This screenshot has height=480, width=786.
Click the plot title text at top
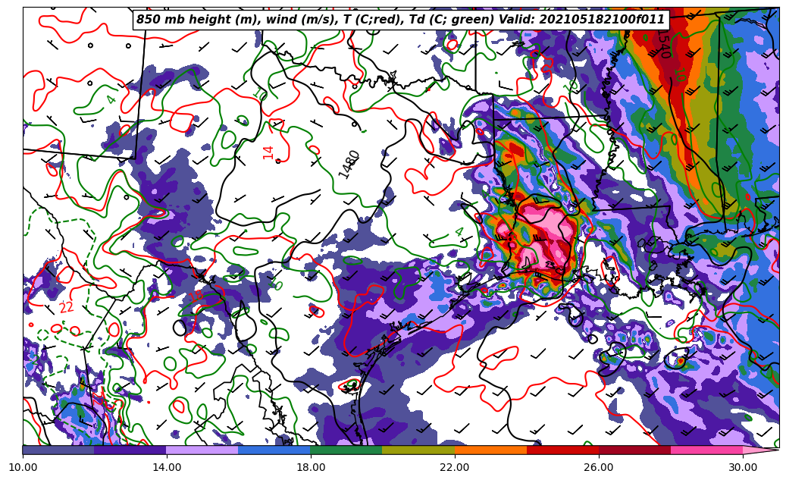(x=400, y=20)
